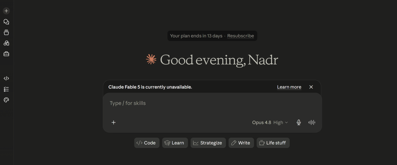Open the Code brackets icon in sidebar
This screenshot has width=397, height=165.
[x=6, y=79]
